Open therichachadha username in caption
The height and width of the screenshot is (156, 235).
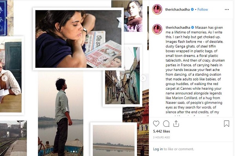coord(178,27)
